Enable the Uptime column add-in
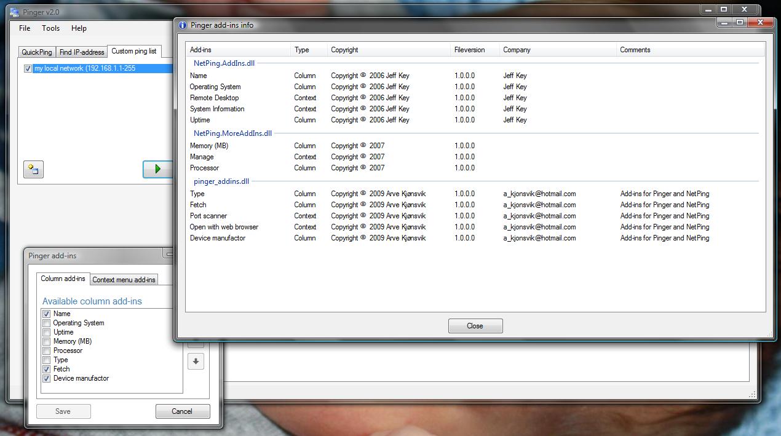Image resolution: width=781 pixels, height=436 pixels. point(46,332)
